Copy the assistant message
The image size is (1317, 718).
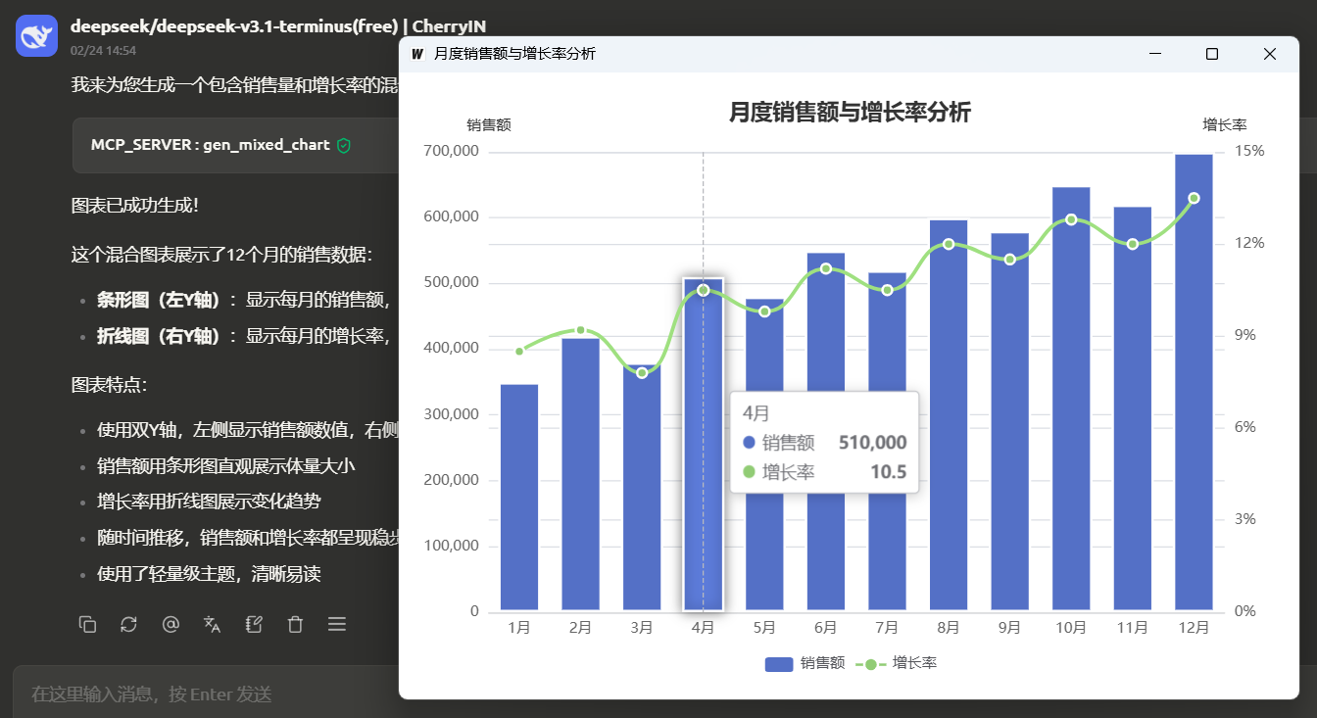87,624
